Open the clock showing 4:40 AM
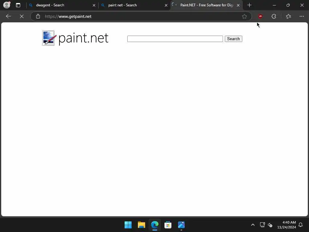 (286, 225)
